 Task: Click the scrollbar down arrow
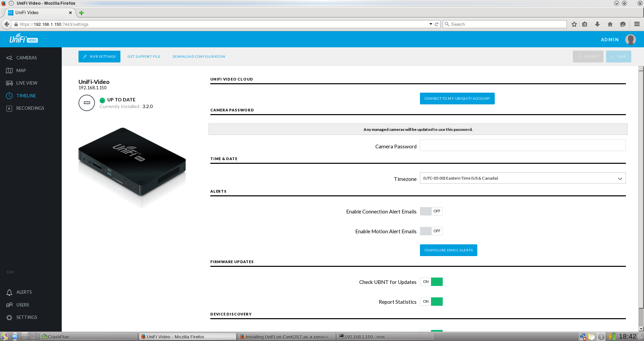pyautogui.click(x=641, y=329)
